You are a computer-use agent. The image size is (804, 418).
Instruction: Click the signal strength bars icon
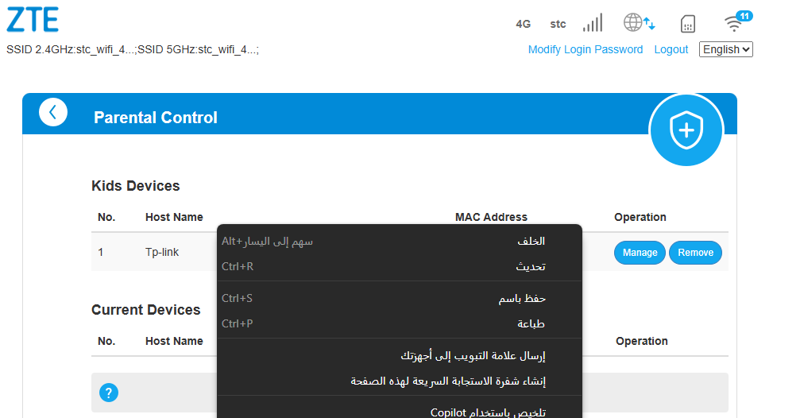tap(593, 23)
